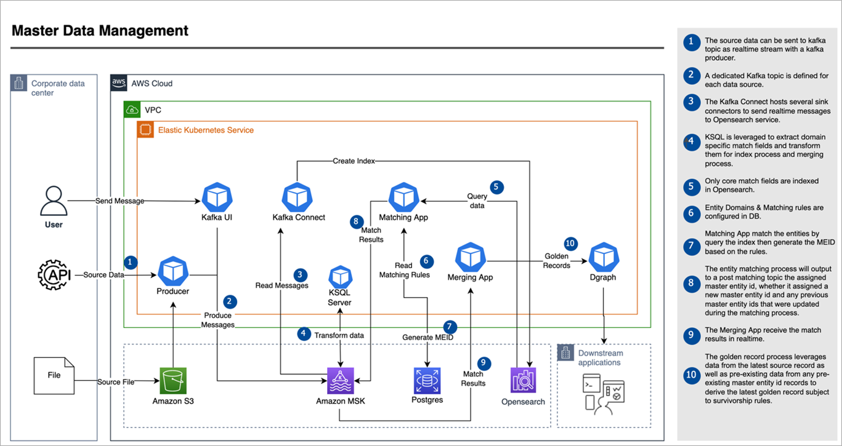Viewport: 842px width, 446px height.
Task: Select legend text "The golden record process leverages"
Action: (x=764, y=357)
